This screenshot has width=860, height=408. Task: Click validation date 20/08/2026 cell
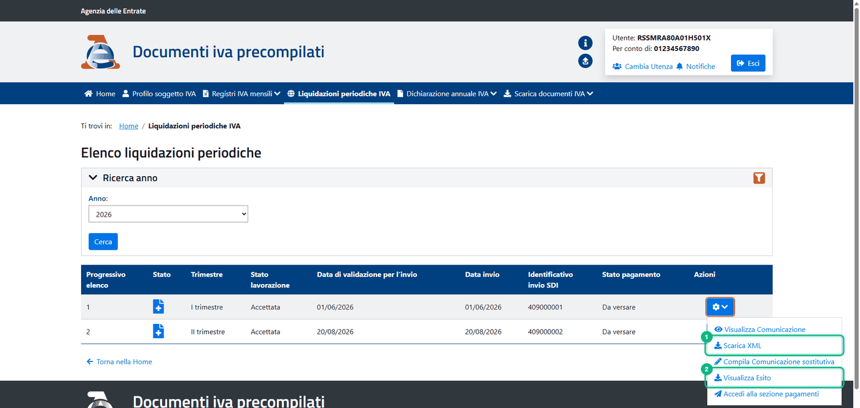tap(335, 331)
